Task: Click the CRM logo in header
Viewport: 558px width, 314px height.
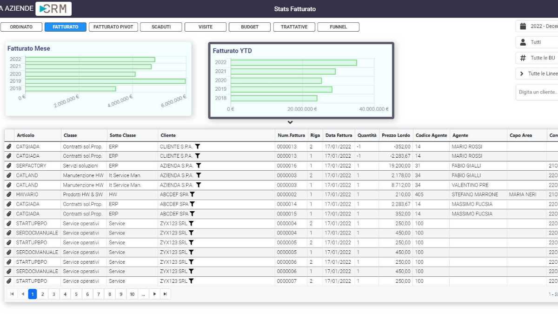Action: (x=53, y=8)
